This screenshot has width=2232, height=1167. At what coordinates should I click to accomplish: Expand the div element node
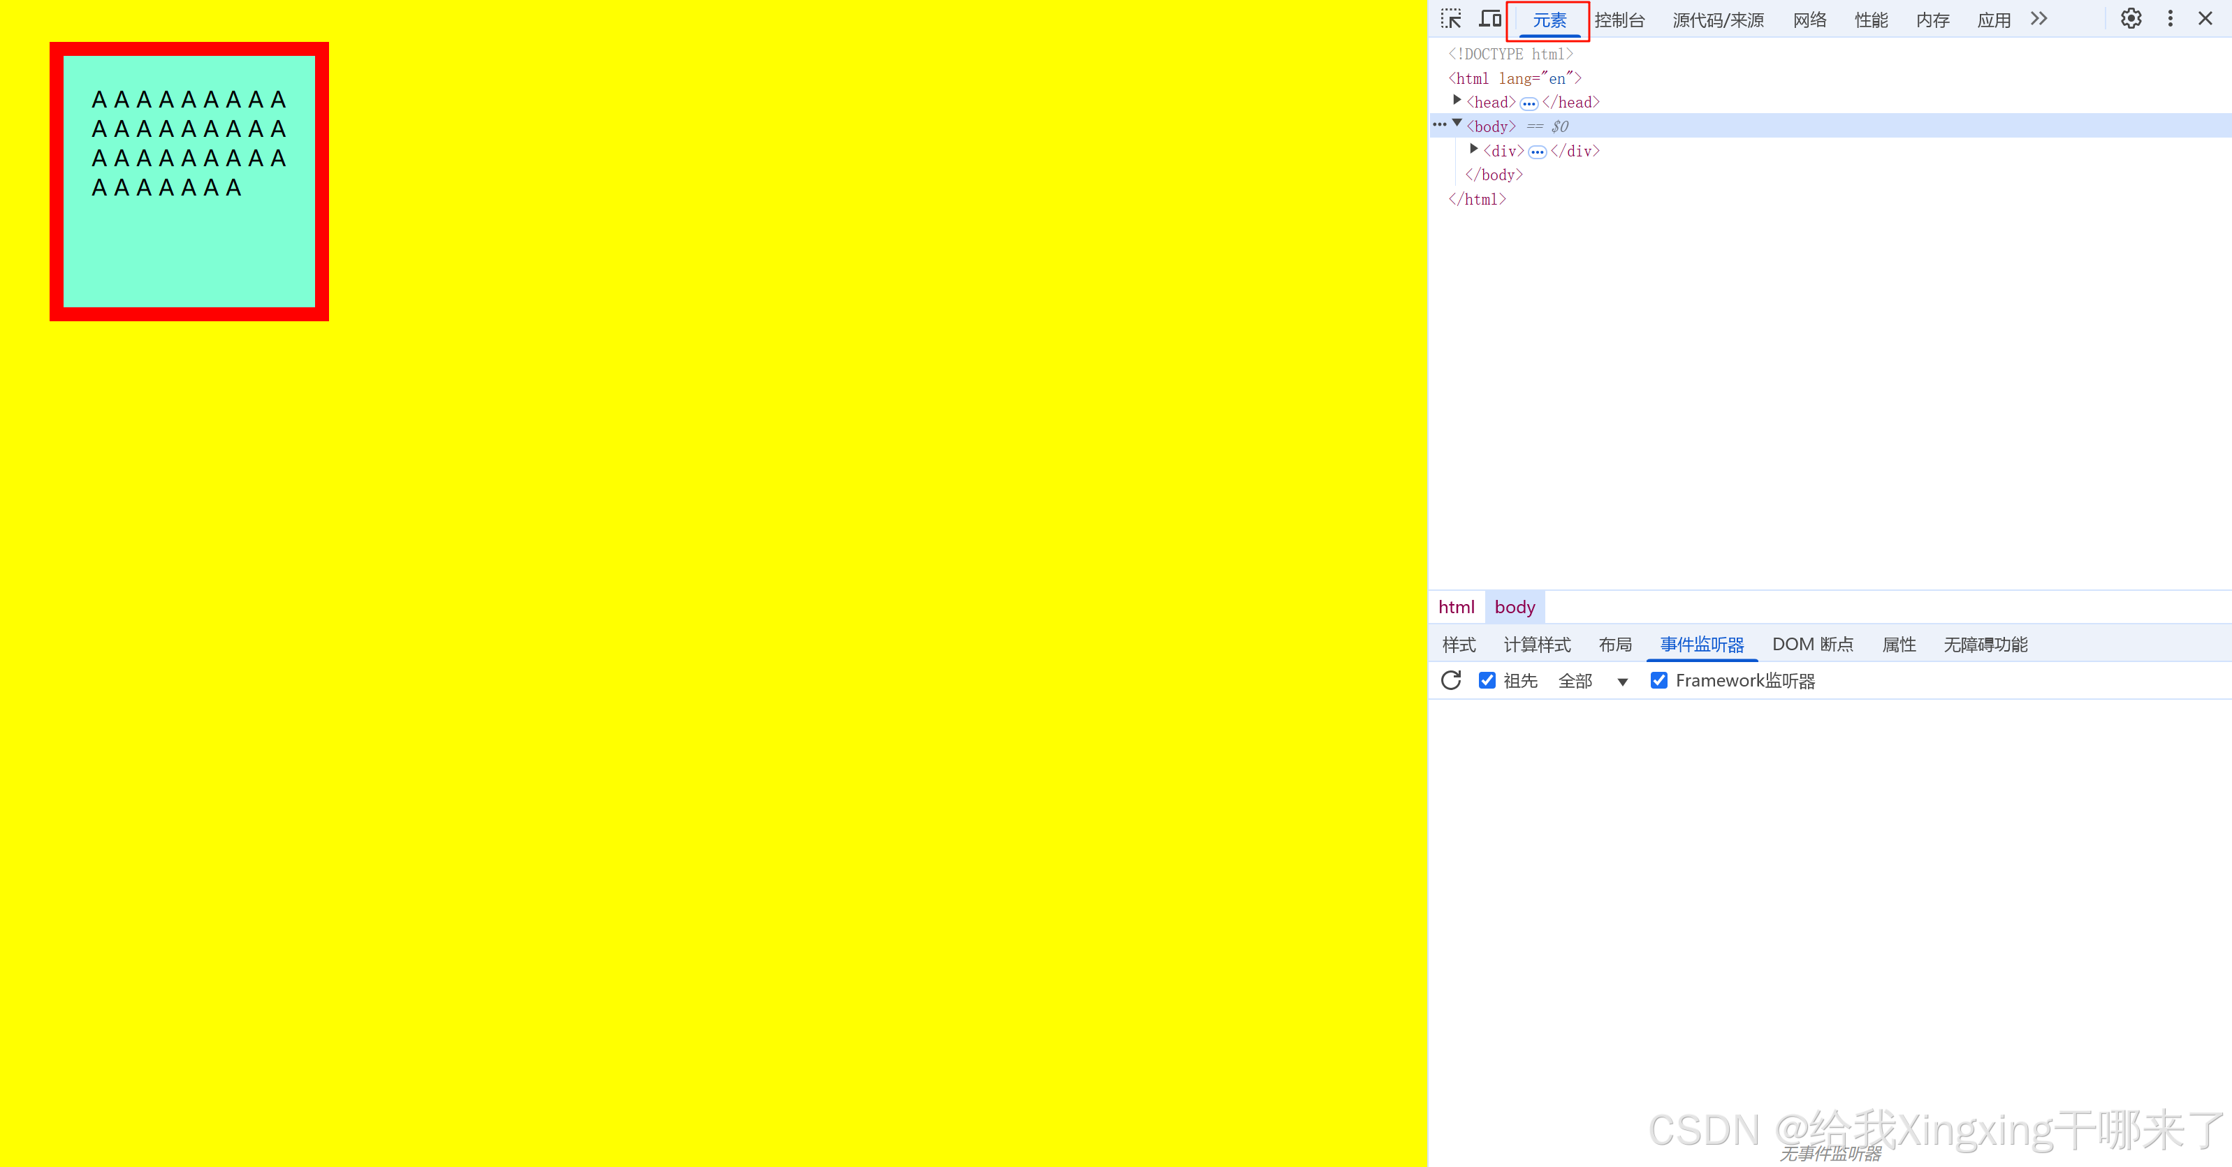point(1474,149)
